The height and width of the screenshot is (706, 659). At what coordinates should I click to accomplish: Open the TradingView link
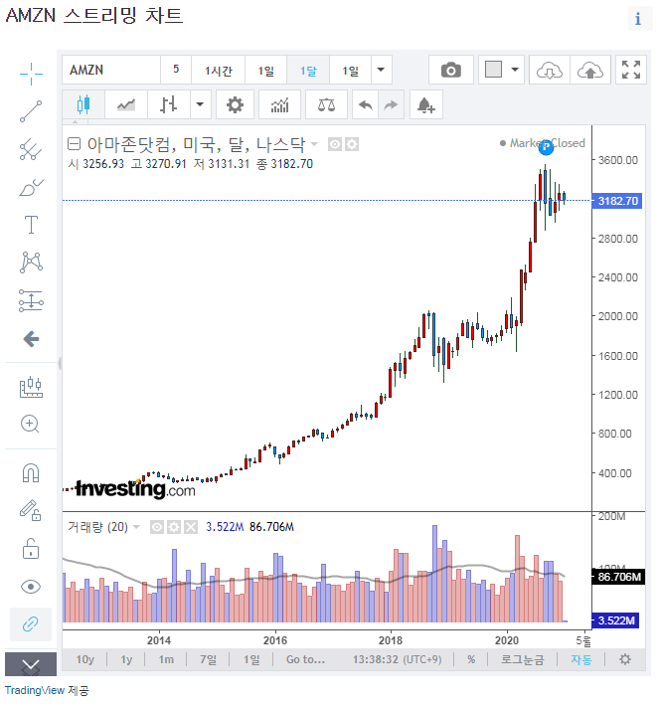pyautogui.click(x=35, y=690)
